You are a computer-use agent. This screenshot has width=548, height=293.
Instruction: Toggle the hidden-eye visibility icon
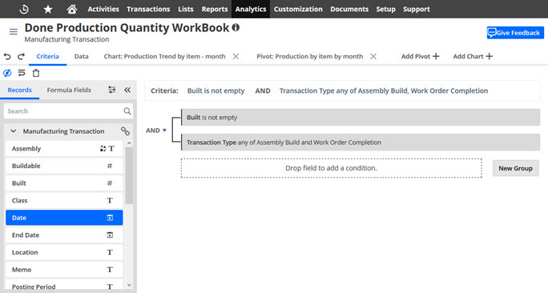(7, 73)
